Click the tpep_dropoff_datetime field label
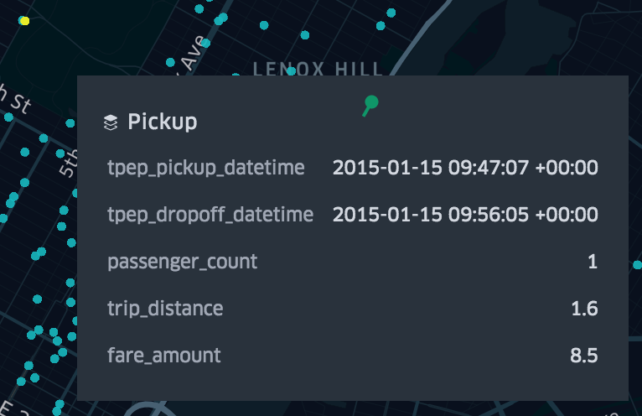The image size is (642, 416). 210,215
